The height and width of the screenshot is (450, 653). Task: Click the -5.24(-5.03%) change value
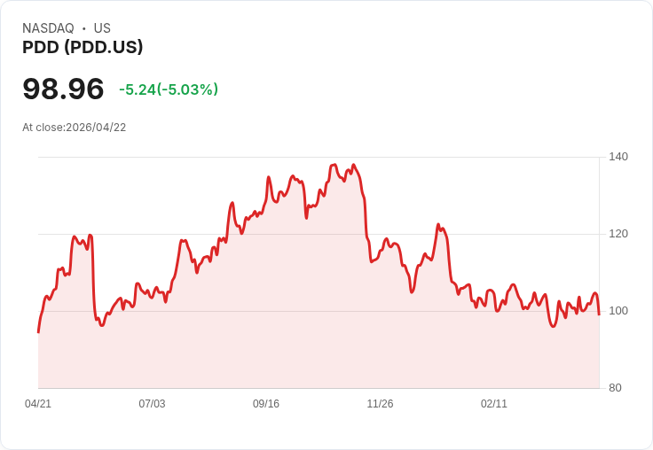169,89
